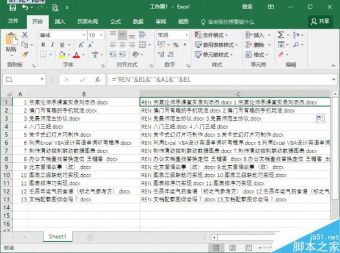This screenshot has height=253, width=340.
Task: Toggle Bold formatting
Action: 42,45
